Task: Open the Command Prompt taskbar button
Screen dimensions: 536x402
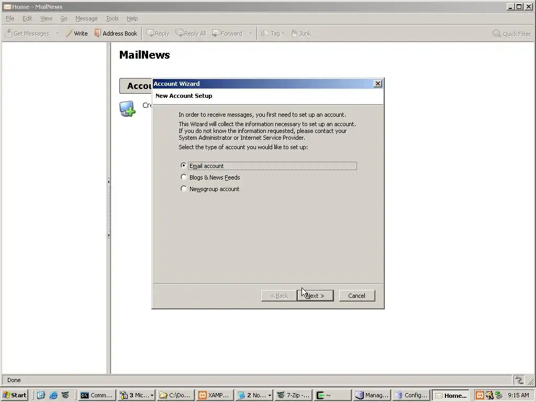Action: coord(97,395)
